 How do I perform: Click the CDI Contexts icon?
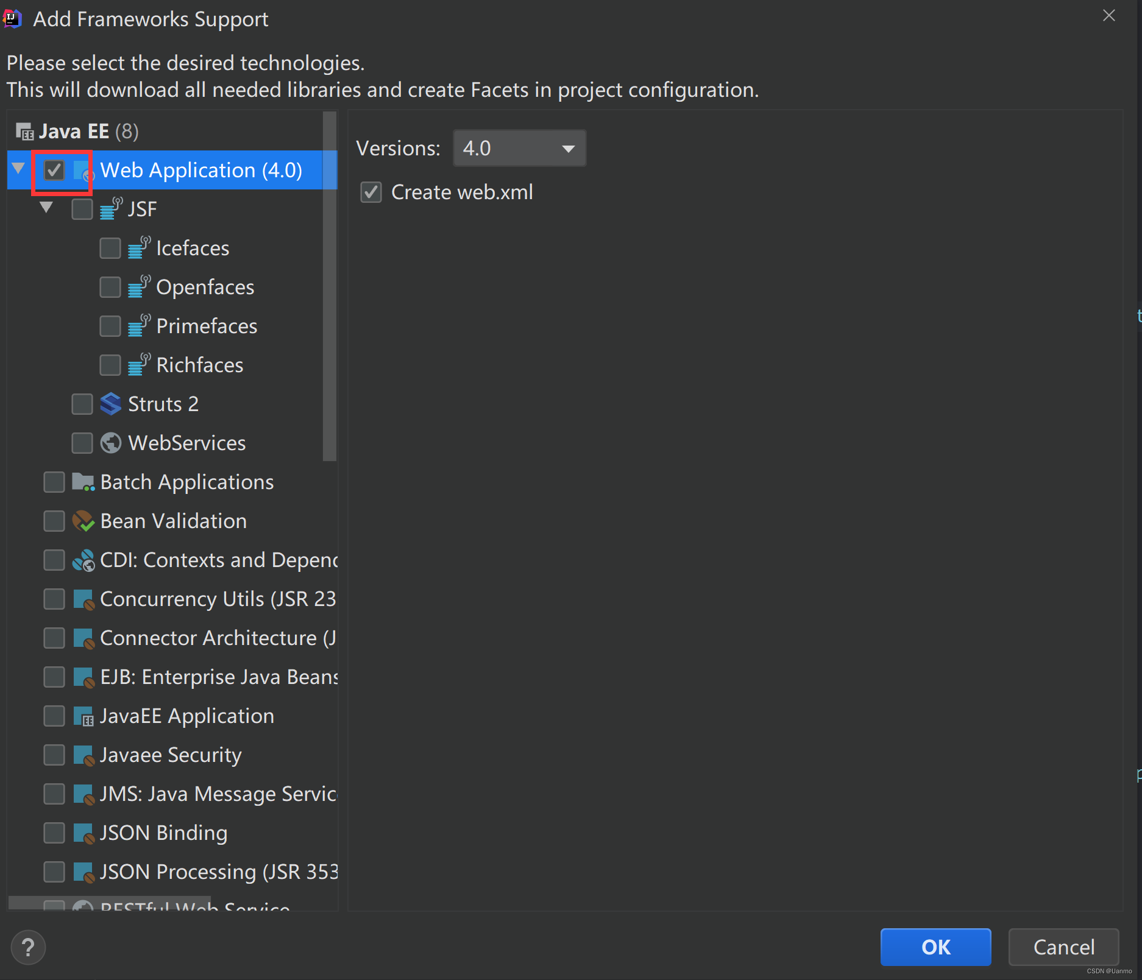tap(83, 560)
